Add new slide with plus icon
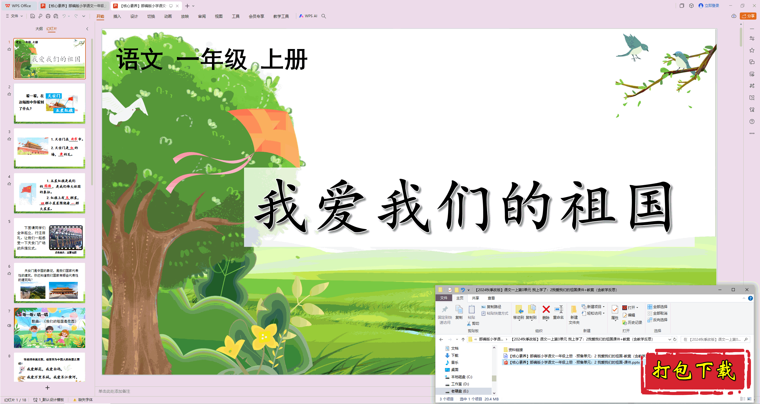 tap(47, 388)
